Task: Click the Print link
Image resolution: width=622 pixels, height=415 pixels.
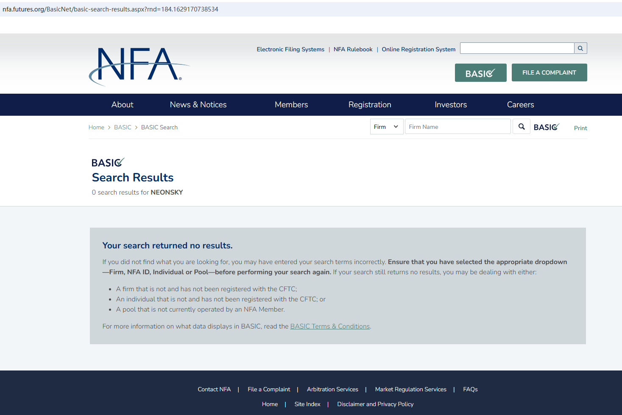Action: 580,128
